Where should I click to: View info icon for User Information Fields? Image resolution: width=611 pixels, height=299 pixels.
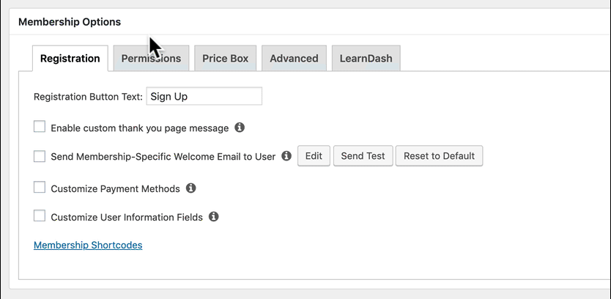click(213, 217)
